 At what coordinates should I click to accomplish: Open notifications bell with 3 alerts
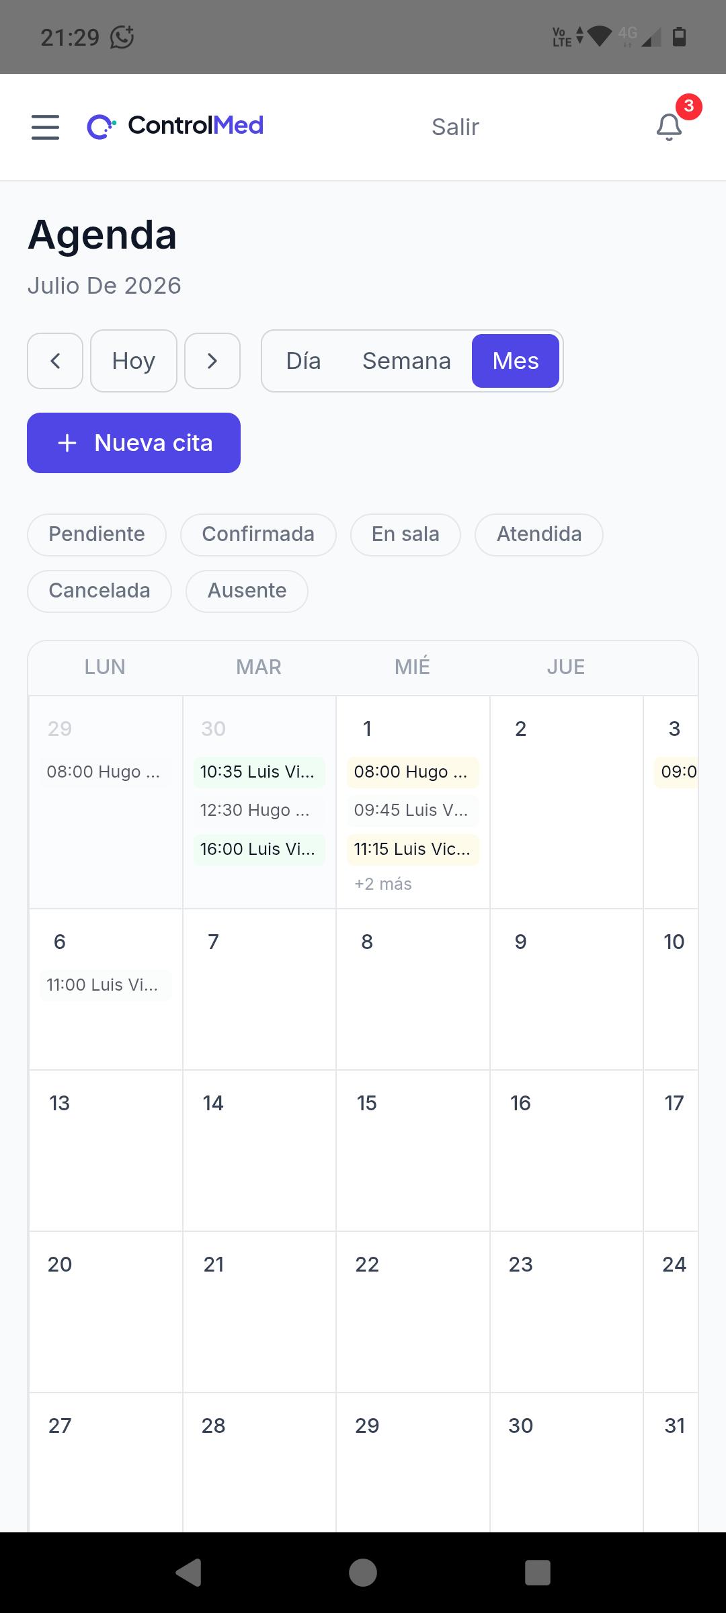pyautogui.click(x=670, y=126)
